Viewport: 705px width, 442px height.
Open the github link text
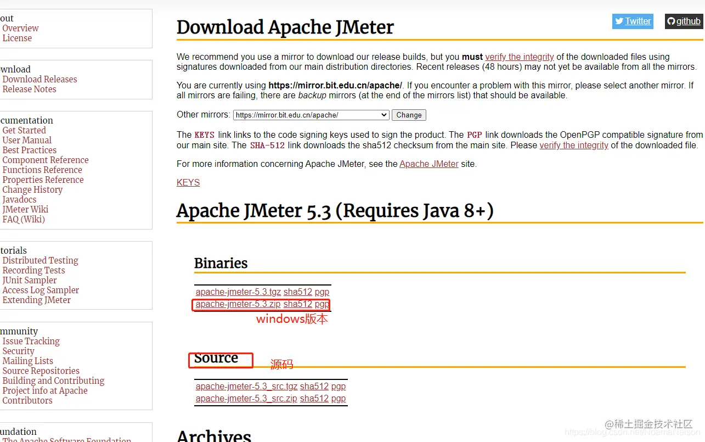(689, 21)
